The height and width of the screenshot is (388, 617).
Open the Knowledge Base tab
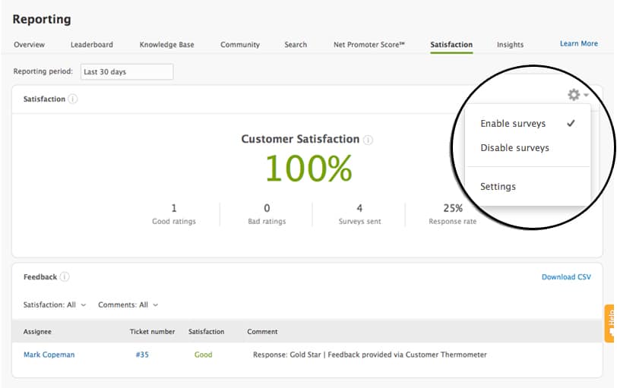[167, 45]
